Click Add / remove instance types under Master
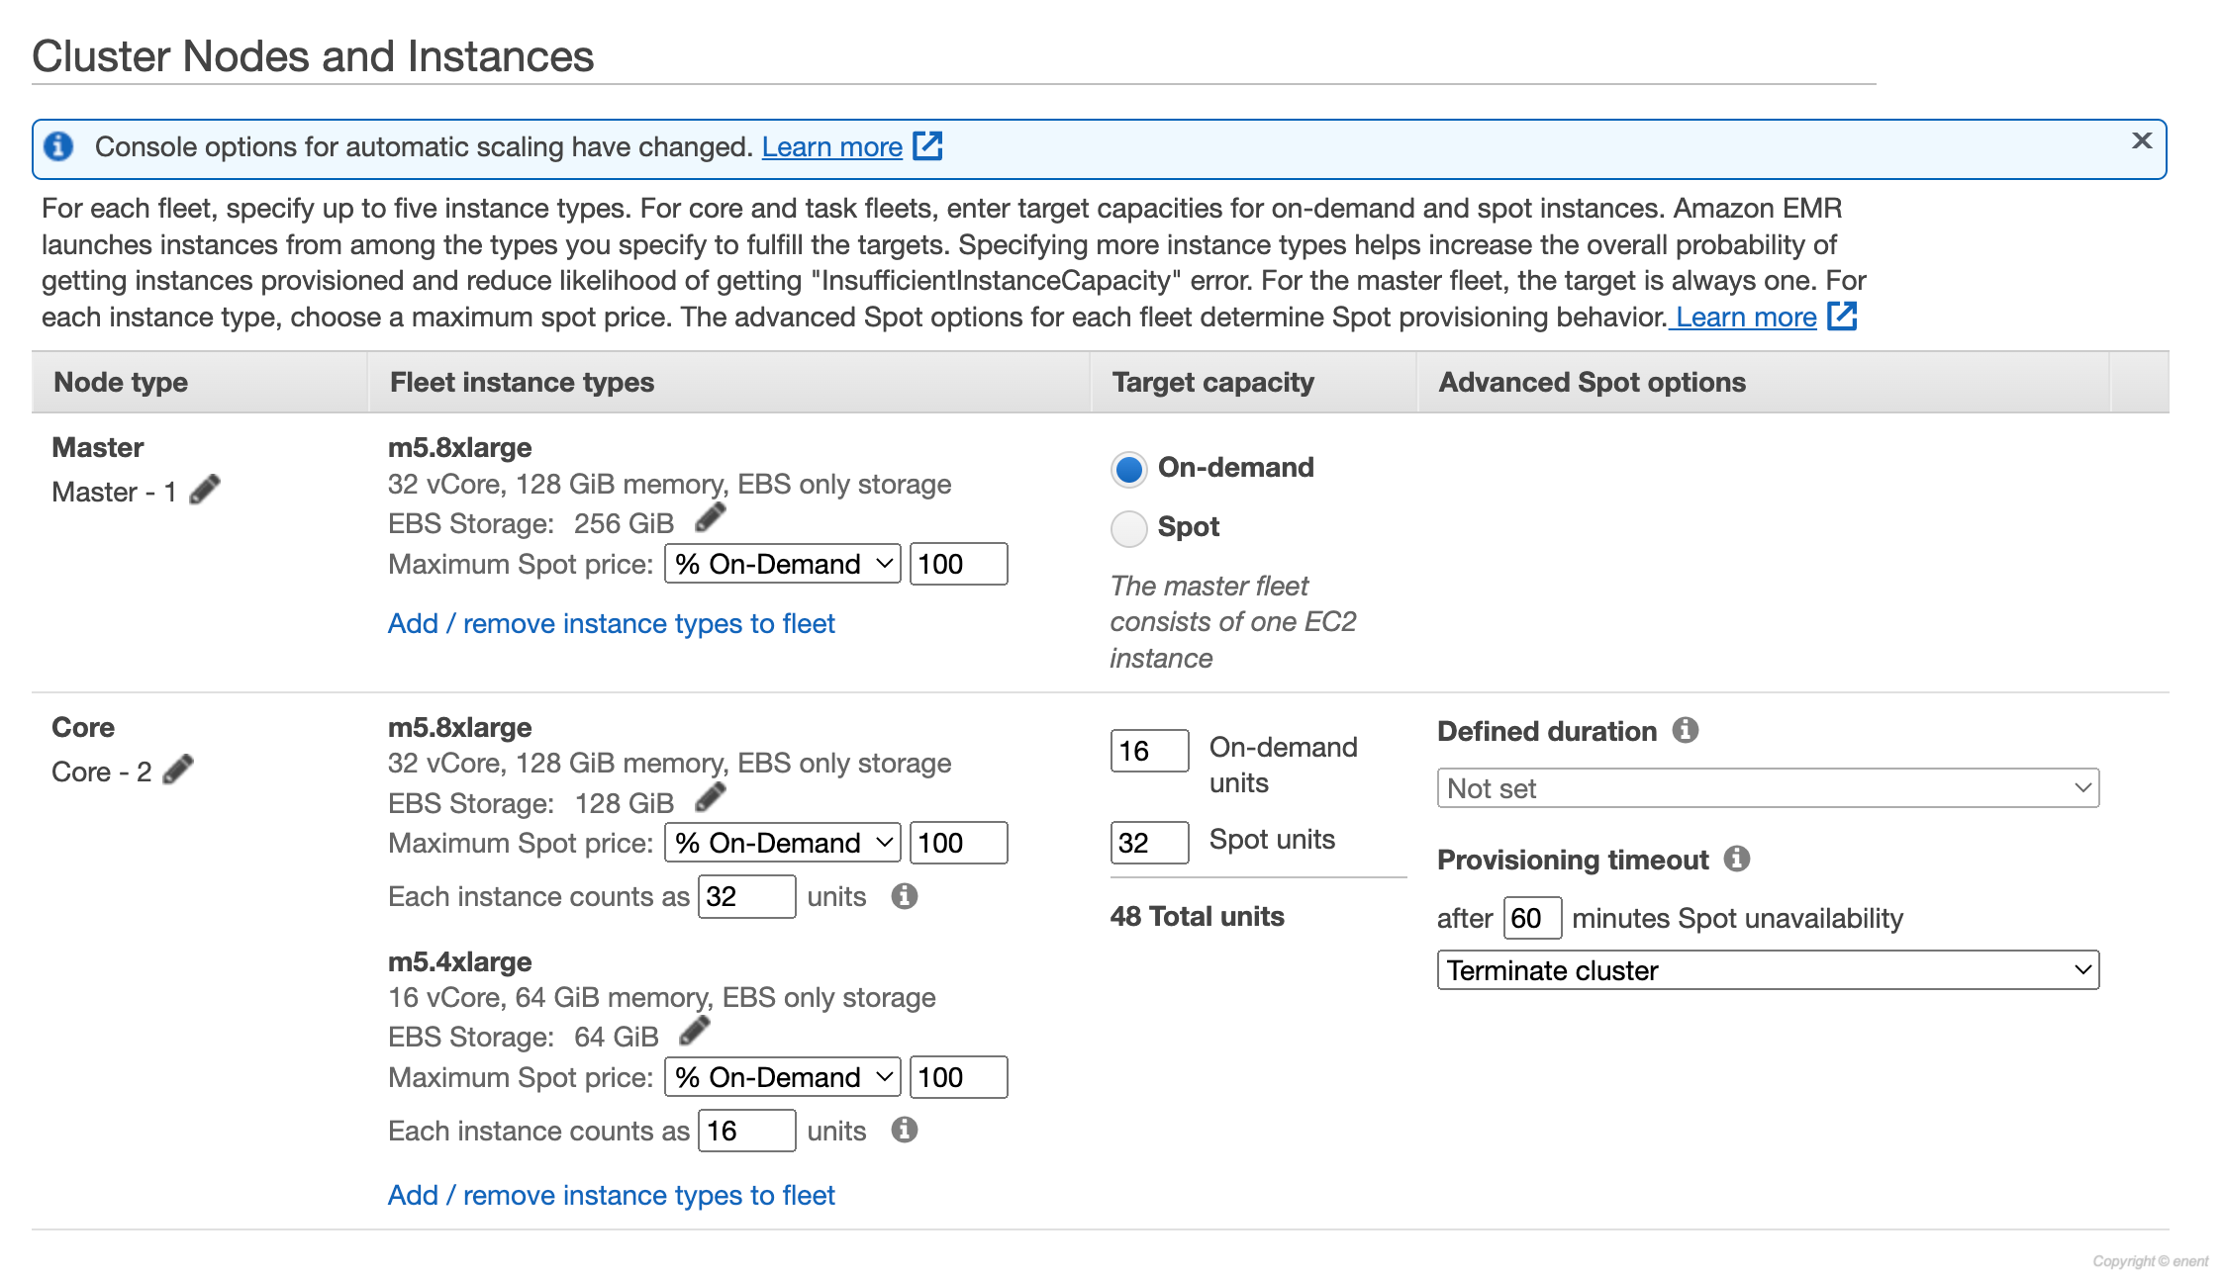This screenshot has height=1272, width=2223. click(x=611, y=623)
